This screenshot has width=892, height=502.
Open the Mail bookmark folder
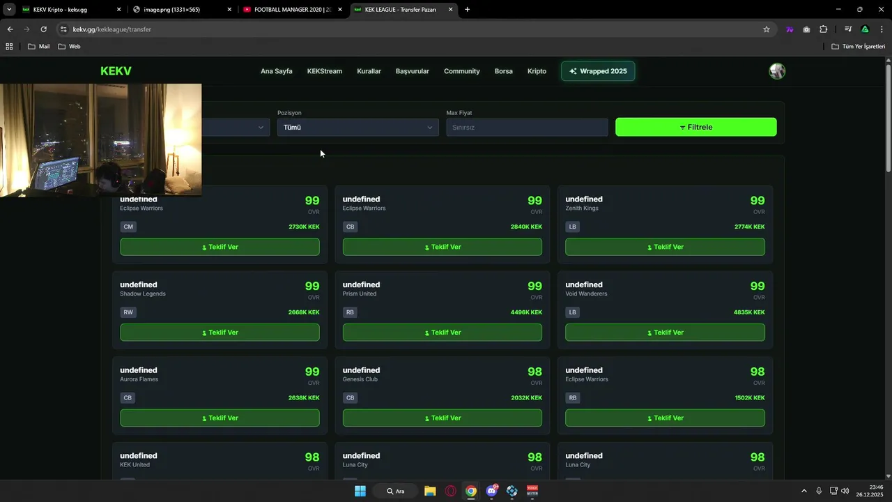(38, 47)
